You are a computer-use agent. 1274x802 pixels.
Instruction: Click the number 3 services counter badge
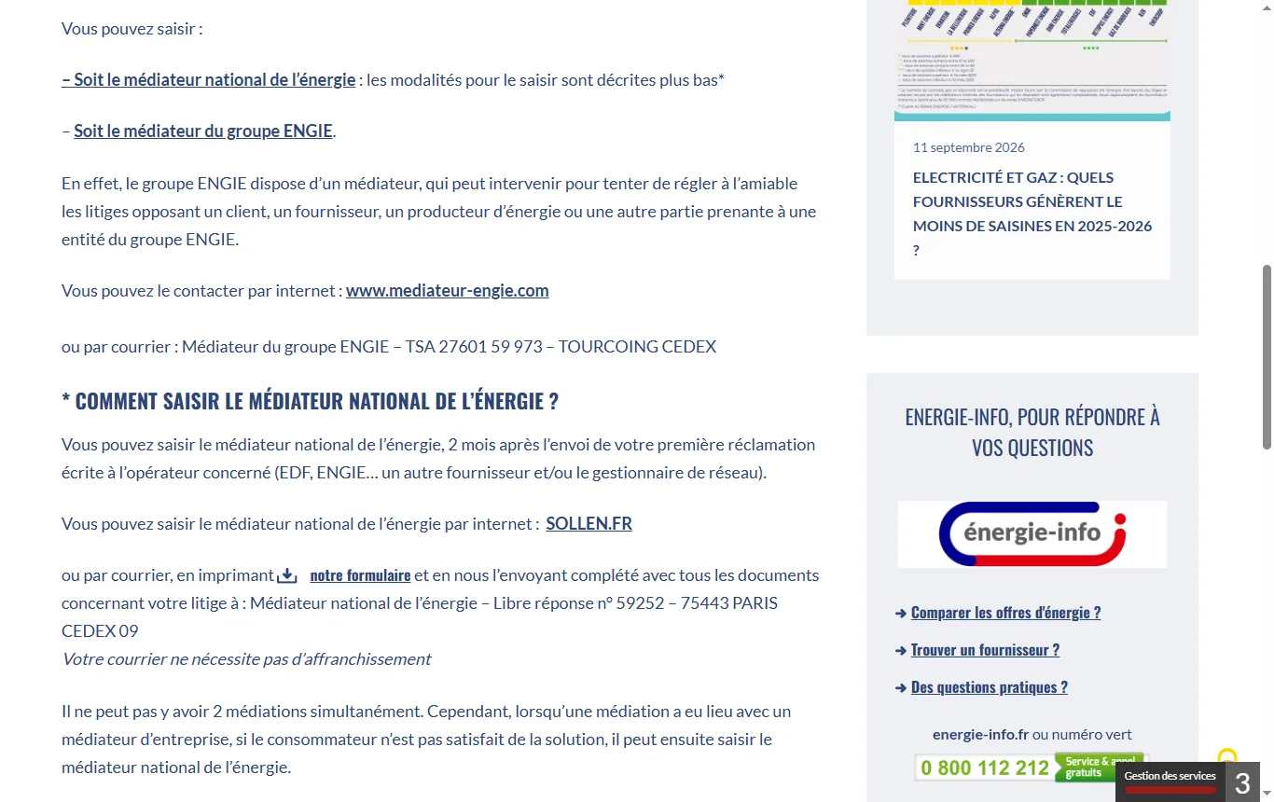point(1242,782)
